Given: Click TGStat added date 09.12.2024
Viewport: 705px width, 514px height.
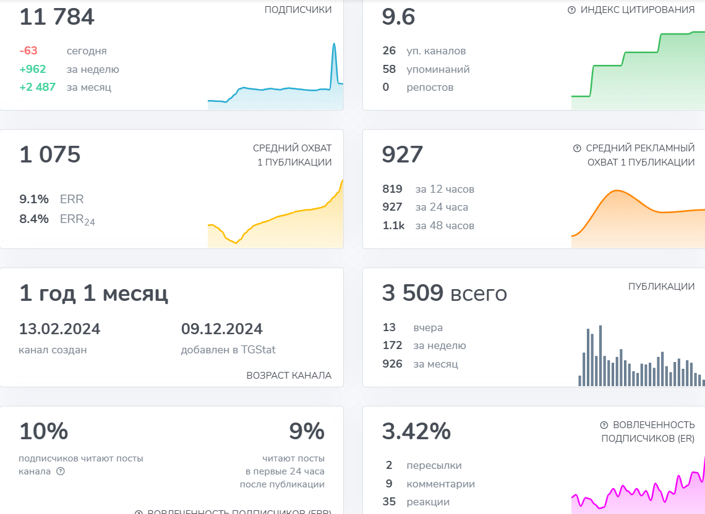Looking at the screenshot, I should 221,329.
